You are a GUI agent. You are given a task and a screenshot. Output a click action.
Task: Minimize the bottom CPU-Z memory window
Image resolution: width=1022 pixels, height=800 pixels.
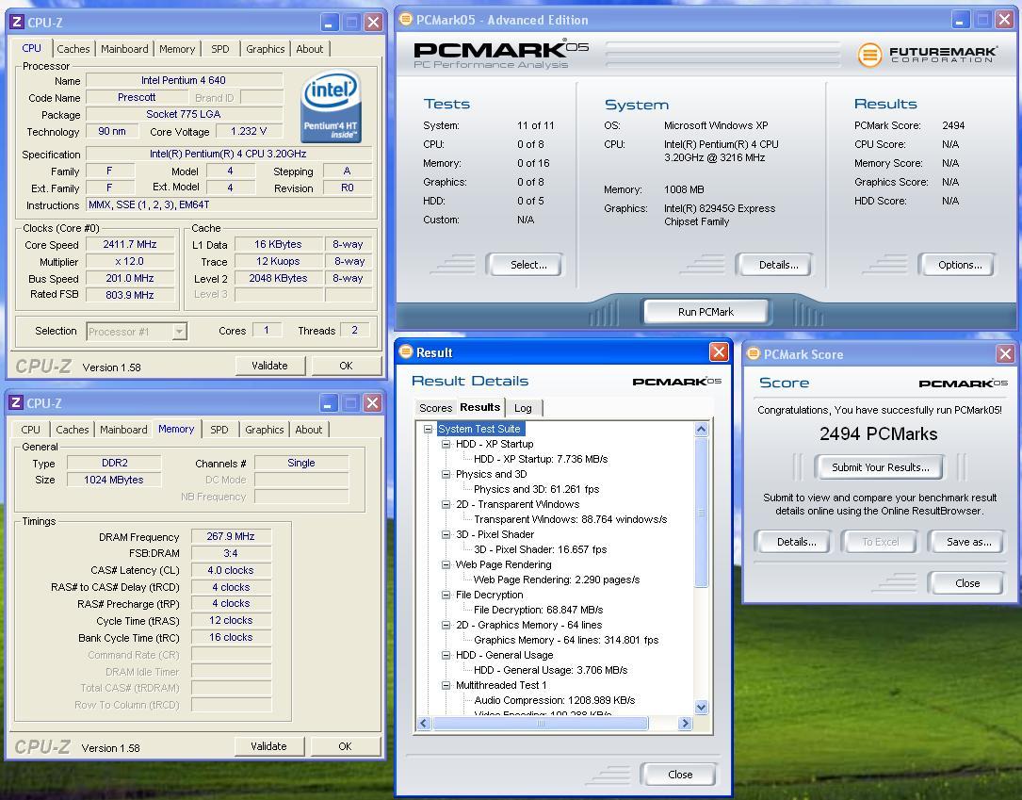[x=328, y=403]
